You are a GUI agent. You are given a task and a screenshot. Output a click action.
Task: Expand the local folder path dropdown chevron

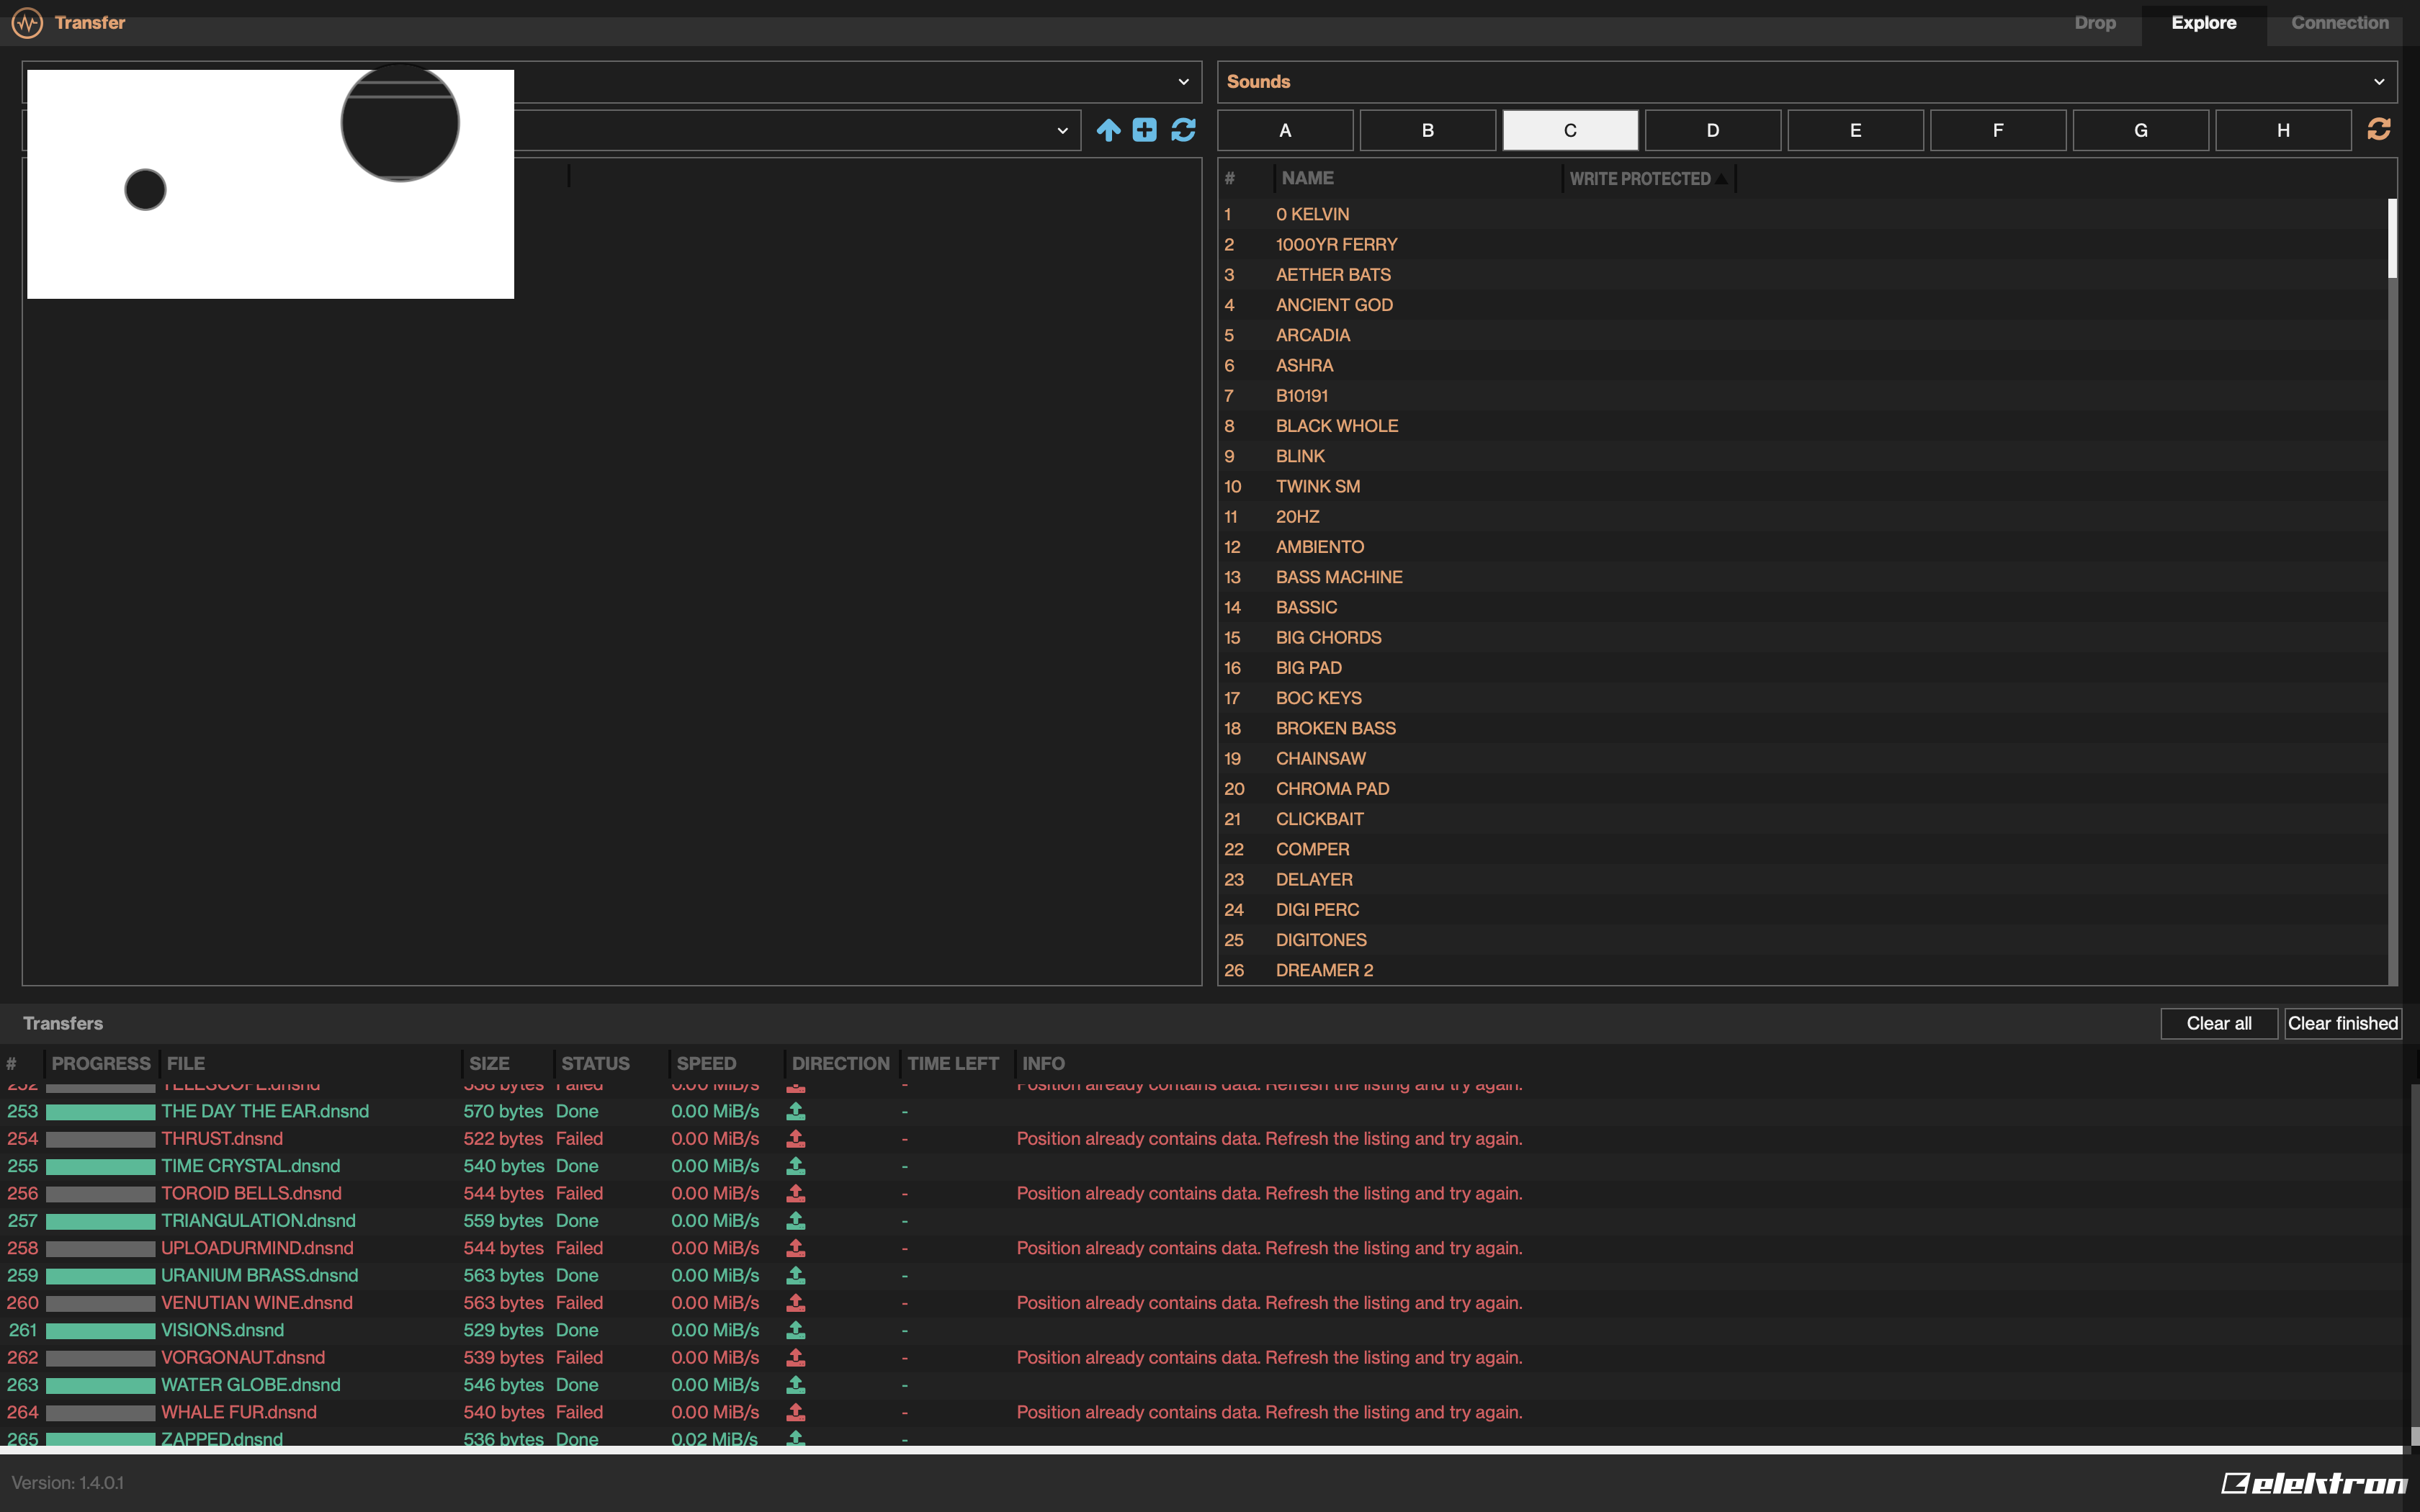pyautogui.click(x=1062, y=131)
